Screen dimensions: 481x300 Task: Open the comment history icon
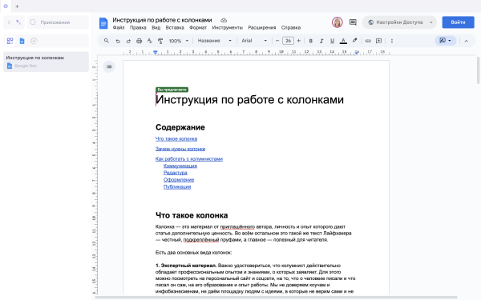353,22
